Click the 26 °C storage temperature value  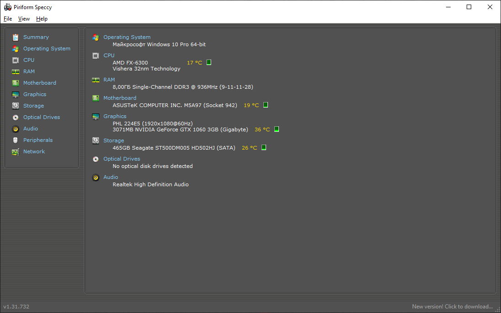point(250,147)
